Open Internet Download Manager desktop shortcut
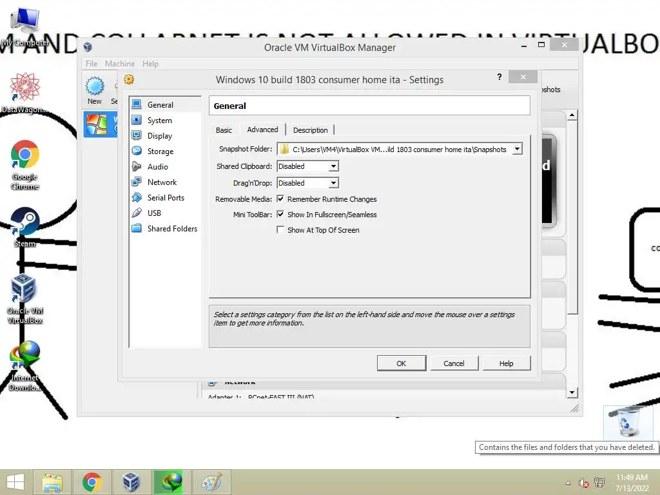This screenshot has height=495, width=660. click(24, 366)
